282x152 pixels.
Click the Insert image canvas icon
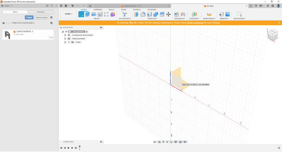point(227,14)
